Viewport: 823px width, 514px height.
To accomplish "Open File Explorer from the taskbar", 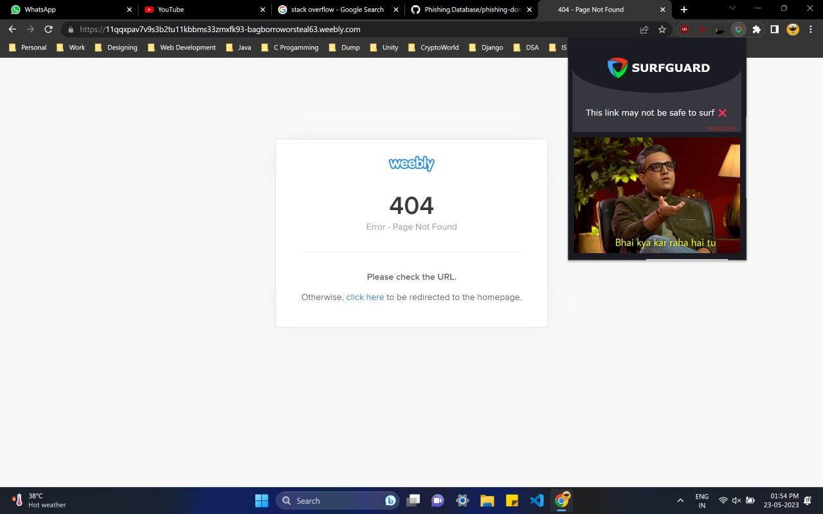I will click(487, 501).
